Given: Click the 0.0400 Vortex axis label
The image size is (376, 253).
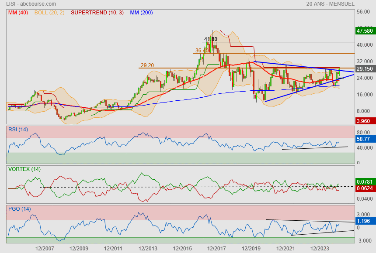Looking at the screenshot, I should click(365, 198).
